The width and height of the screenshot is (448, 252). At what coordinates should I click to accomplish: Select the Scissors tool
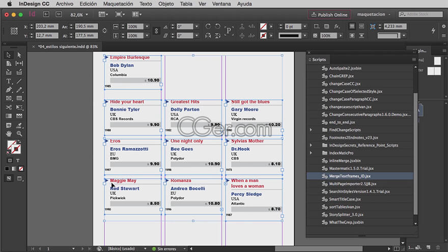pos(9,107)
